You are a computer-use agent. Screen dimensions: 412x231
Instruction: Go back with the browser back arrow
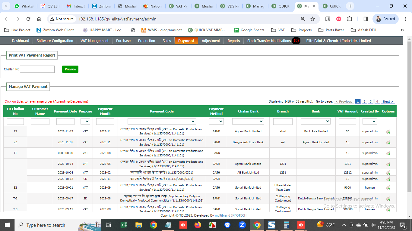click(x=7, y=19)
